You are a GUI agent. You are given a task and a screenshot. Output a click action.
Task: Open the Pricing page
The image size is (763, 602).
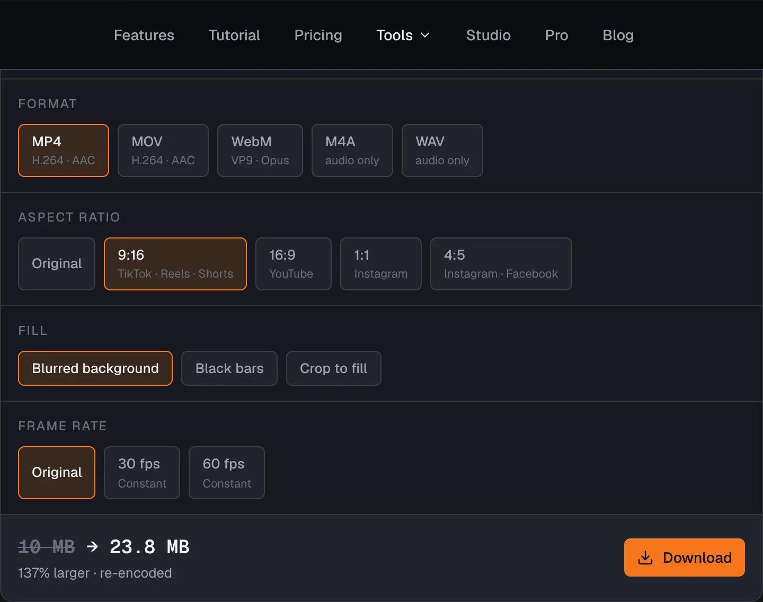318,35
